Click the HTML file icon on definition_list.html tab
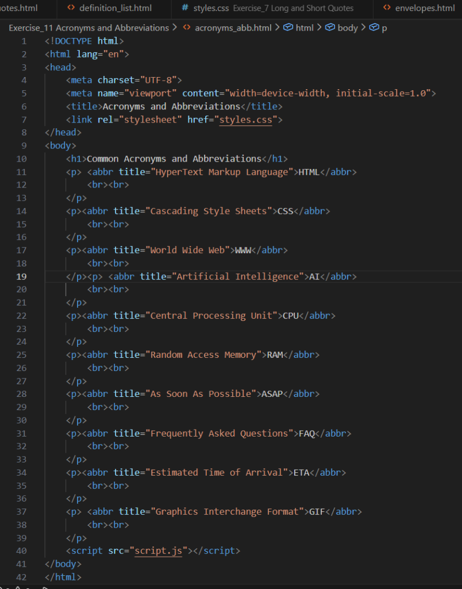Image resolution: width=462 pixels, height=589 pixels. pos(71,8)
